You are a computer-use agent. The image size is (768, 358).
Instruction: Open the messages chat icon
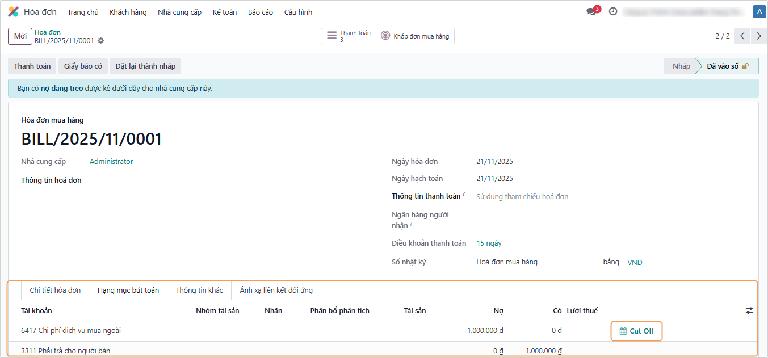(x=591, y=12)
